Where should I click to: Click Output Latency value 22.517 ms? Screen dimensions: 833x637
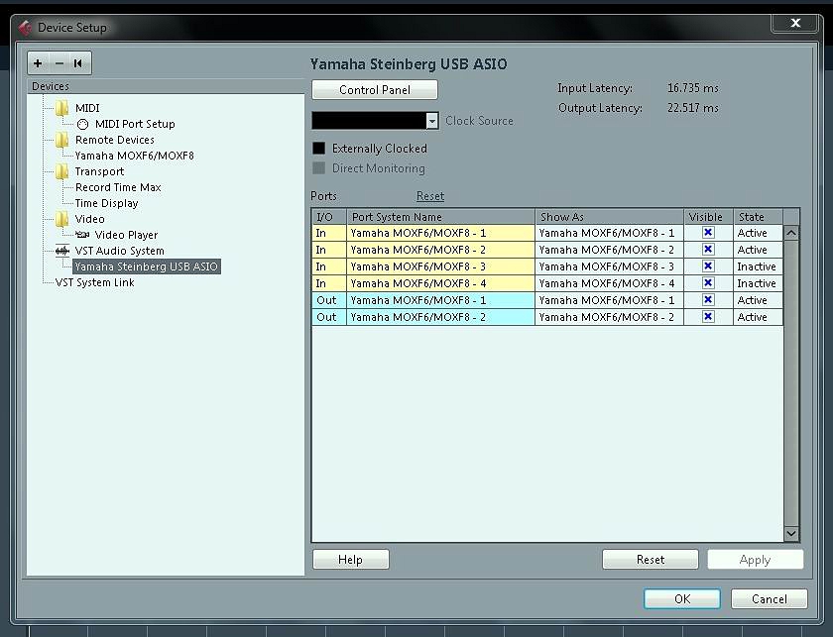[693, 108]
